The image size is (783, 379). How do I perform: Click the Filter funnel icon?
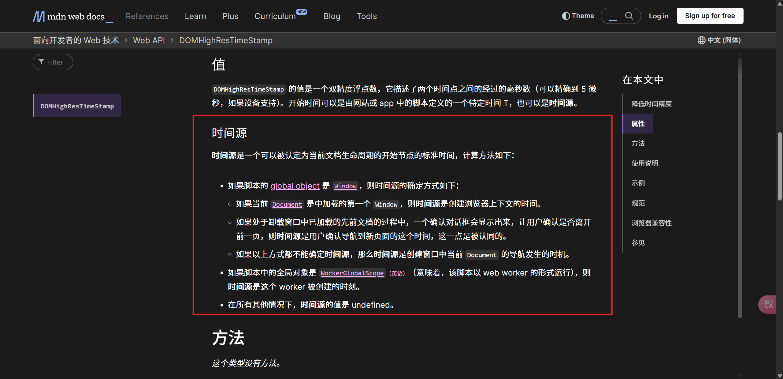[x=41, y=62]
